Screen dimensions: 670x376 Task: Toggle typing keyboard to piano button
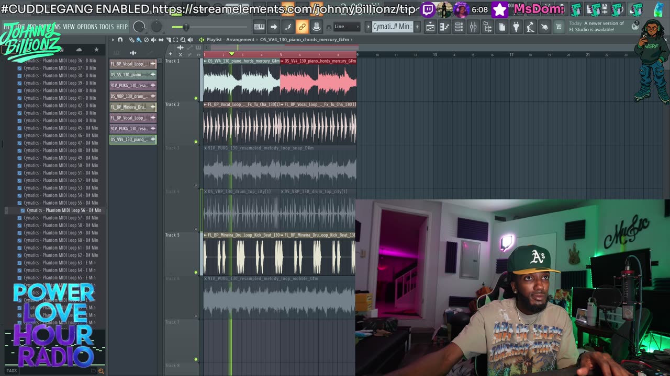(x=259, y=27)
